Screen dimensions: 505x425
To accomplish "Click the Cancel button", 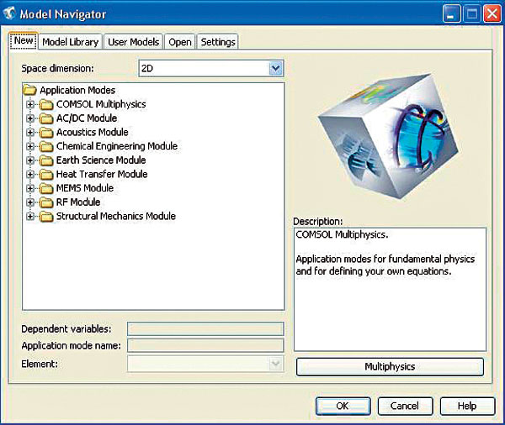I will coord(405,406).
